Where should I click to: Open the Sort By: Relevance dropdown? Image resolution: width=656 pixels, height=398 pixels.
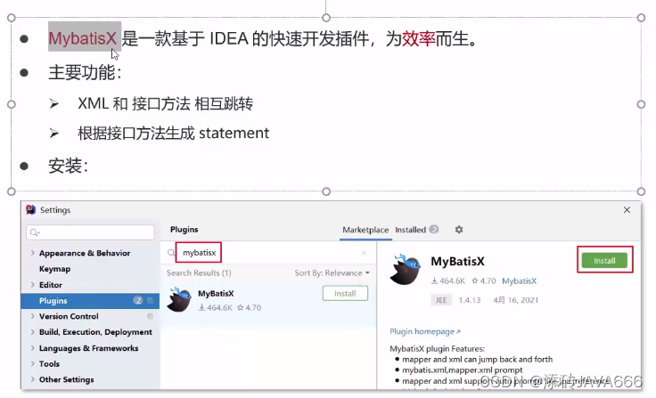point(332,273)
